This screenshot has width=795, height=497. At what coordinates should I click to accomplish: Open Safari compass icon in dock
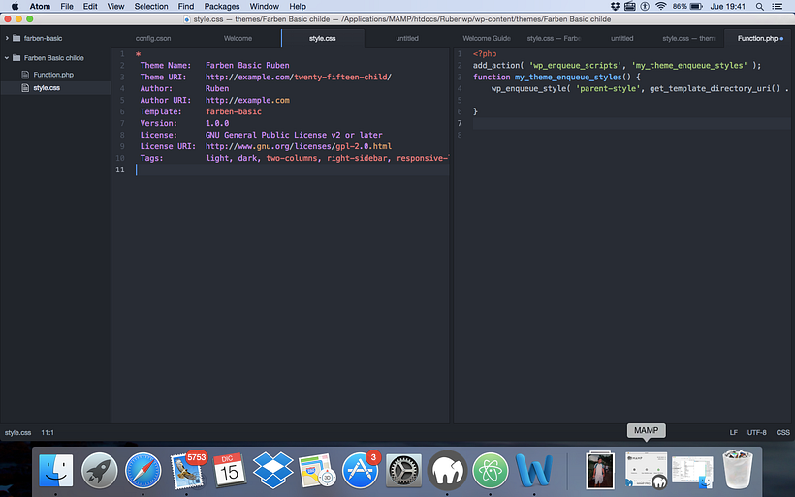pos(143,470)
